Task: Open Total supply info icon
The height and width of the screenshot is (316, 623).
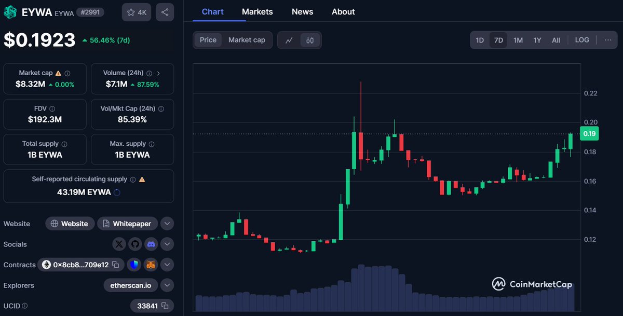Action: pyautogui.click(x=64, y=144)
